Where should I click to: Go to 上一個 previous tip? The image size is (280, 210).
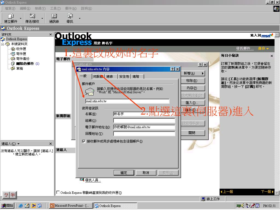coord(227,192)
